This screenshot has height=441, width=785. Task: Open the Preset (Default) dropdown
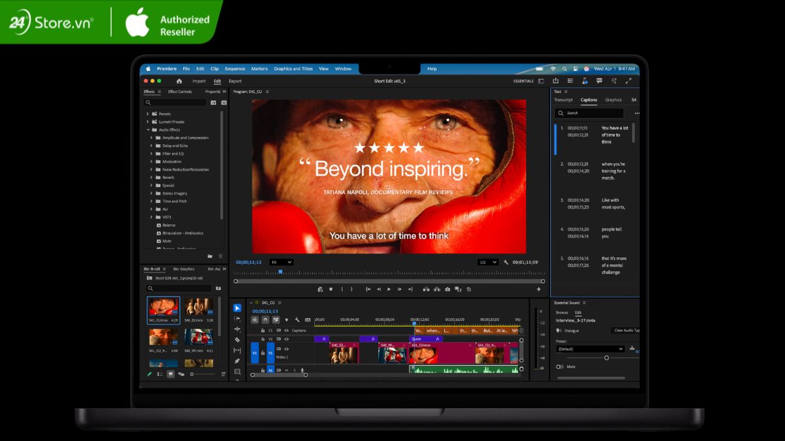point(590,349)
